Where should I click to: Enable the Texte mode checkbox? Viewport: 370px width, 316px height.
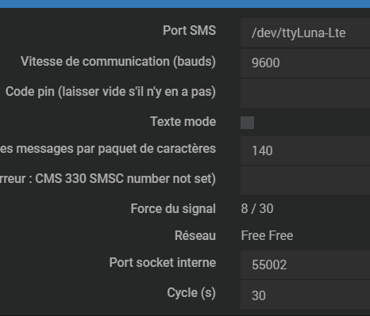(x=247, y=123)
